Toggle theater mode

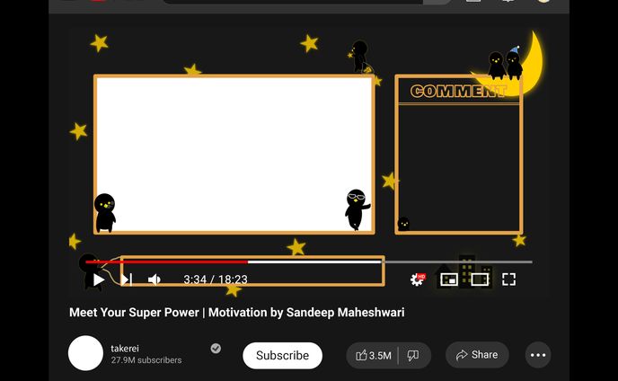[x=480, y=279]
